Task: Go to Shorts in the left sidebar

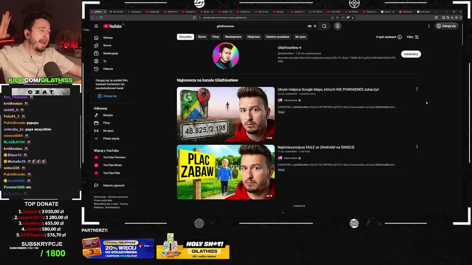Action: click(x=113, y=45)
